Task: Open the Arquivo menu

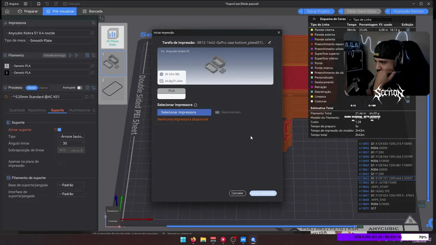Action: click(12, 4)
